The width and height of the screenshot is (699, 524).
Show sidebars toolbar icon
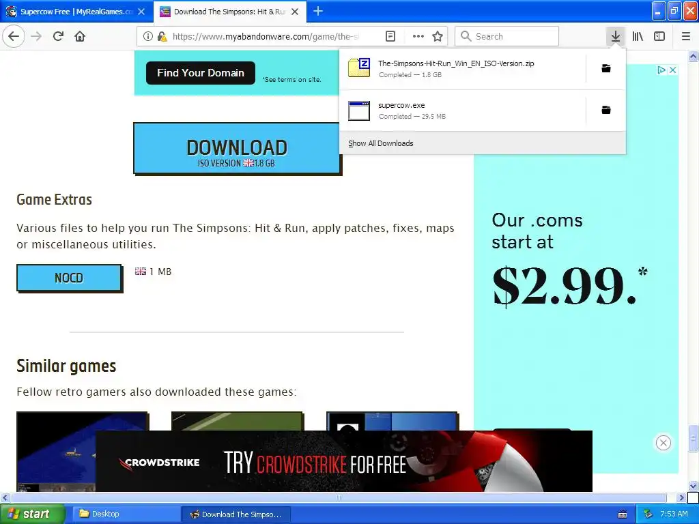click(x=659, y=36)
